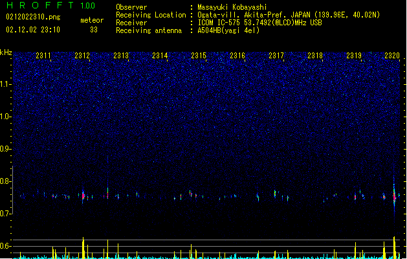407x259 pixels.
Task: Click the 0.7 kHz axis label
Action: coord(6,214)
